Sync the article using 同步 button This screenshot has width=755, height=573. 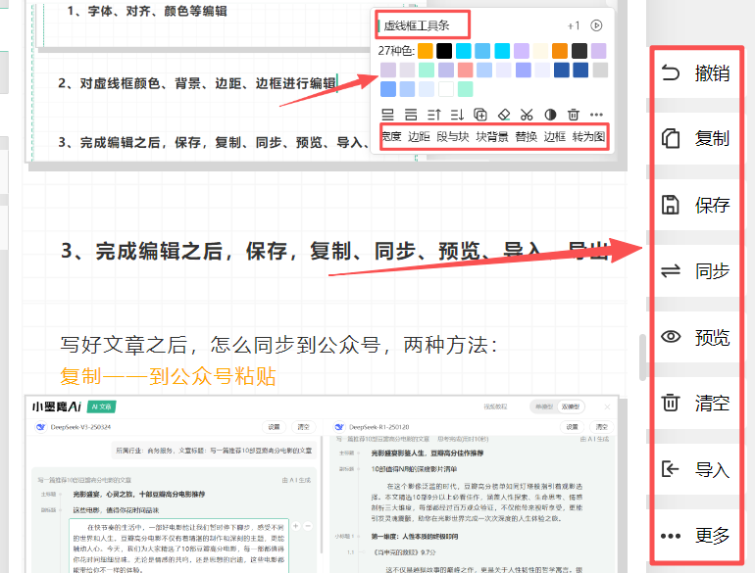pyautogui.click(x=696, y=271)
